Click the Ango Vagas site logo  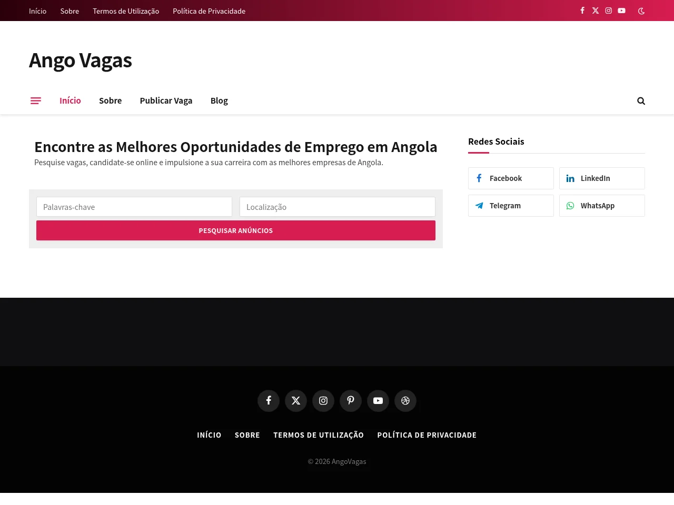80,60
